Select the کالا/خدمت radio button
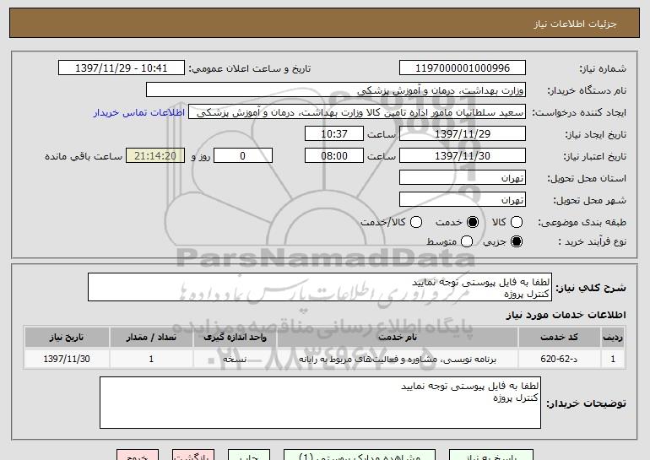Screen dimensions: 650x460 pos(416,222)
